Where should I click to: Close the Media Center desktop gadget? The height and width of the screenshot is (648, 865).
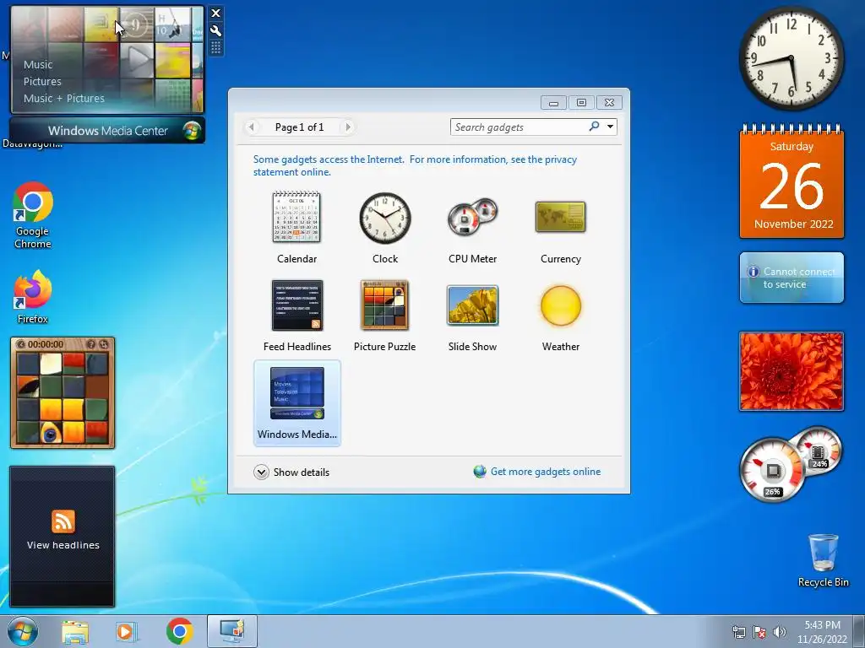tap(216, 13)
